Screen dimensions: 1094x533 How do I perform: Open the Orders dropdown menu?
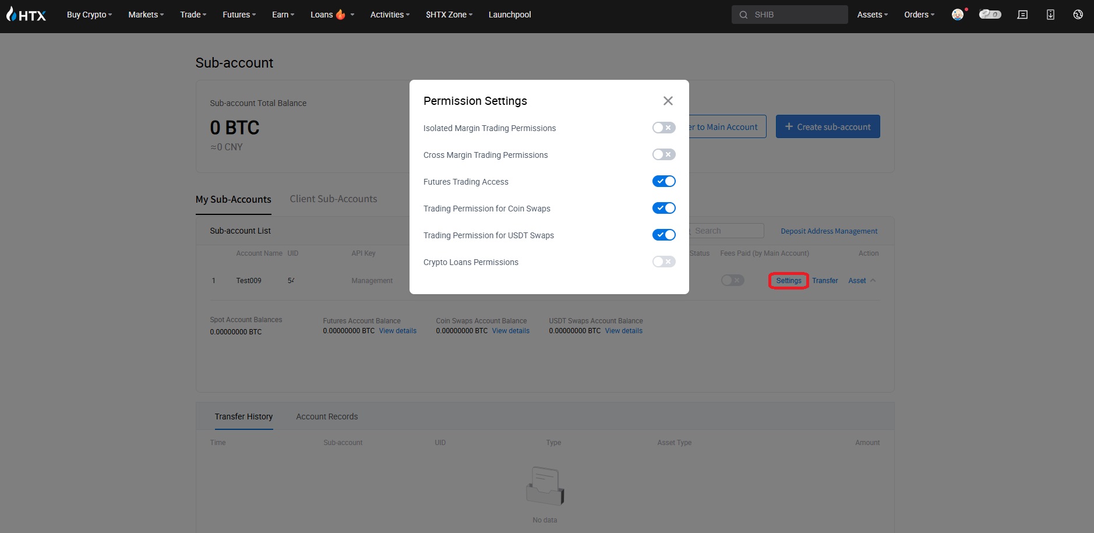tap(919, 15)
